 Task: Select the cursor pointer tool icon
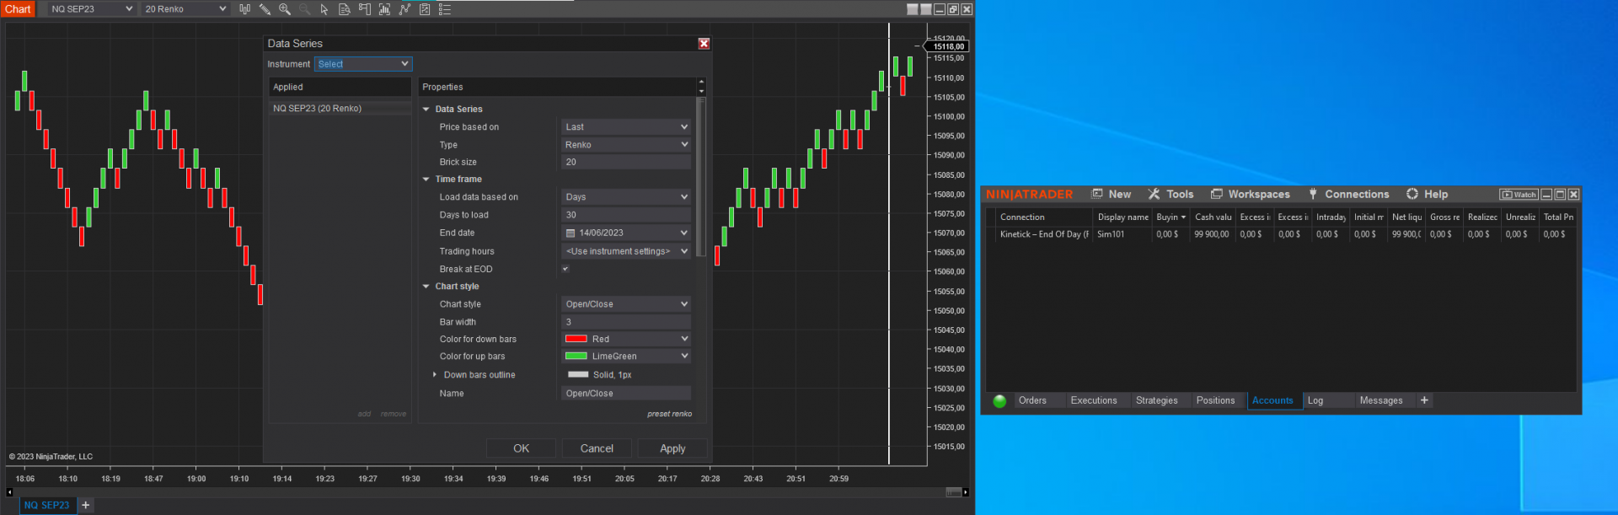click(x=324, y=9)
